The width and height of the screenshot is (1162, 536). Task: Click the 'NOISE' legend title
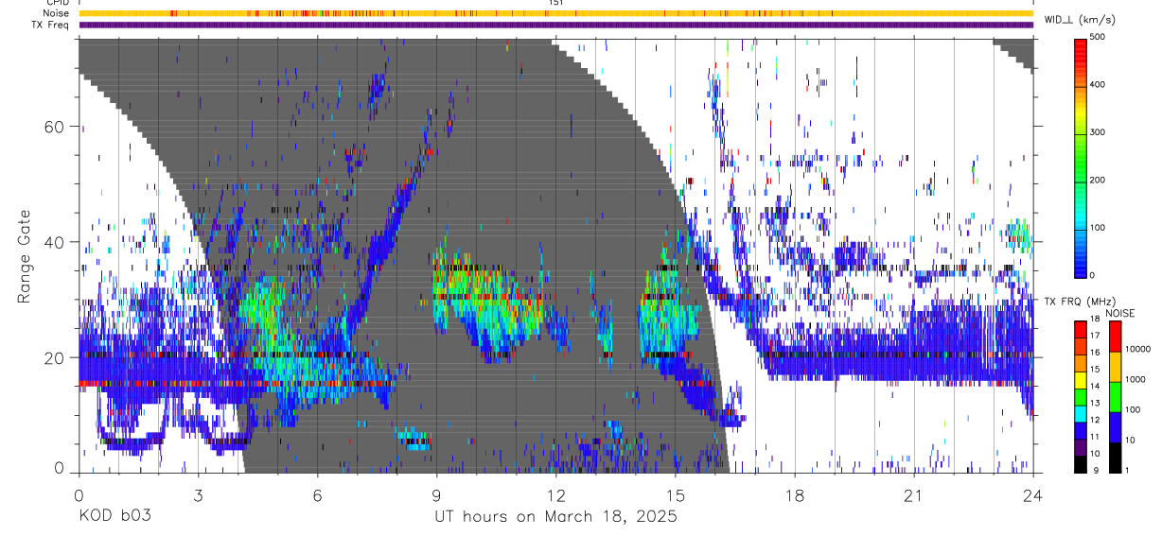pyautogui.click(x=1119, y=313)
